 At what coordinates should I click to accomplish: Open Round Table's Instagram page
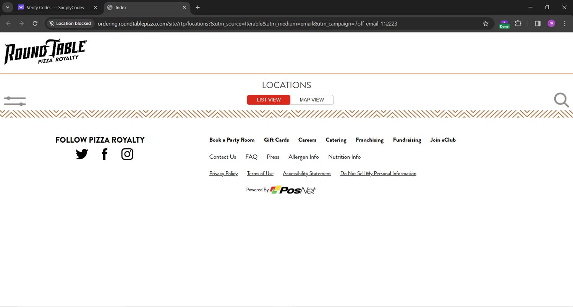(x=127, y=154)
